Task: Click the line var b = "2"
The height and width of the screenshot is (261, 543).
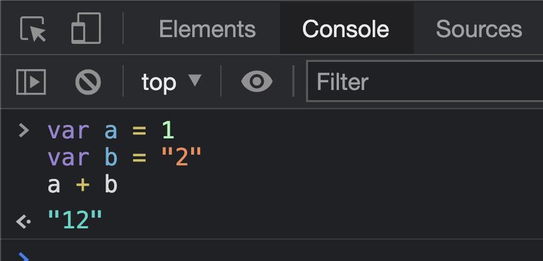Action: (125, 158)
